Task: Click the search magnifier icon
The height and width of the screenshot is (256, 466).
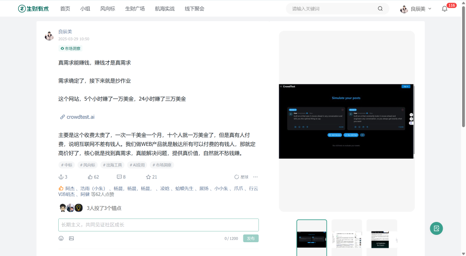Action: [x=380, y=9]
